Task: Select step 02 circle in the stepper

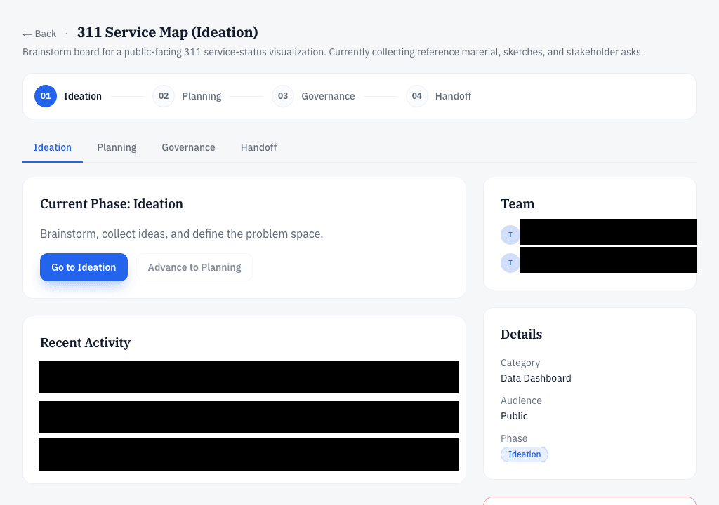Action: [x=164, y=96]
